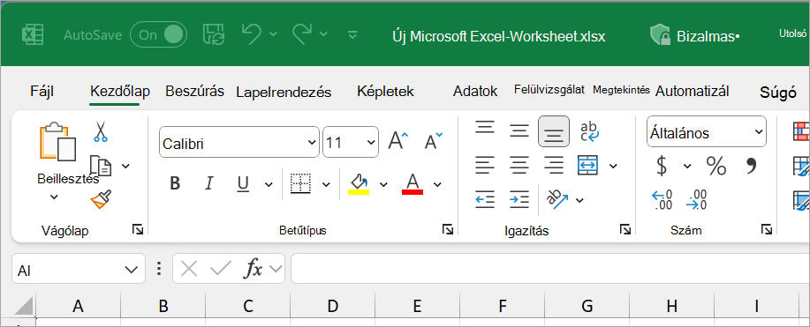Toggle the selected Bottom Align button
Viewport: 810px width, 327px height.
click(554, 131)
